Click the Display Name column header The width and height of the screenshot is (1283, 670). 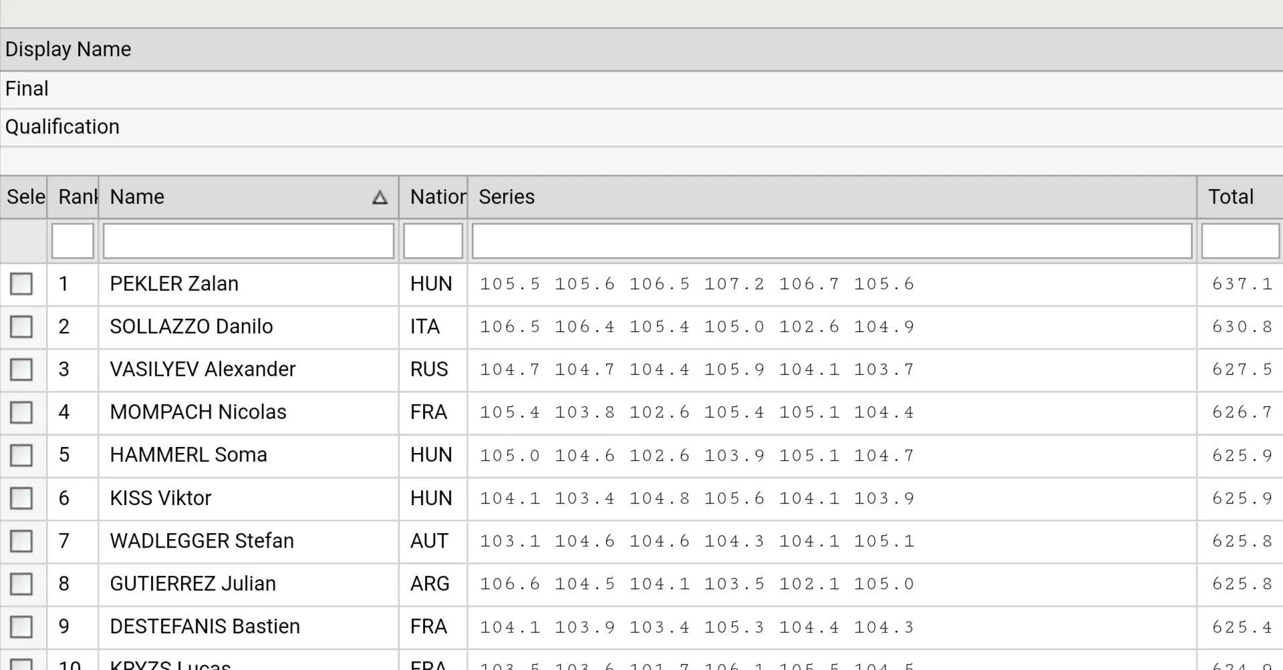point(68,49)
